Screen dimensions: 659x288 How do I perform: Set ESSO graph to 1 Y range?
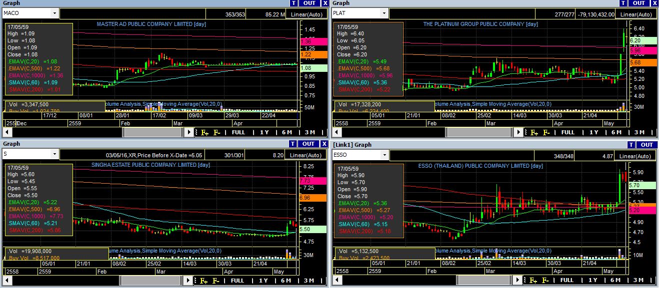point(593,281)
